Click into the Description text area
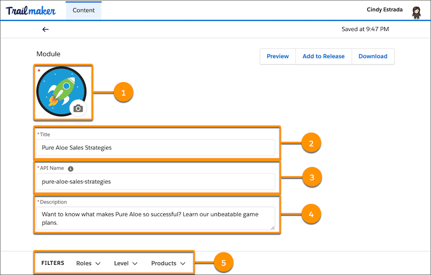This screenshot has width=431, height=275. point(156,218)
